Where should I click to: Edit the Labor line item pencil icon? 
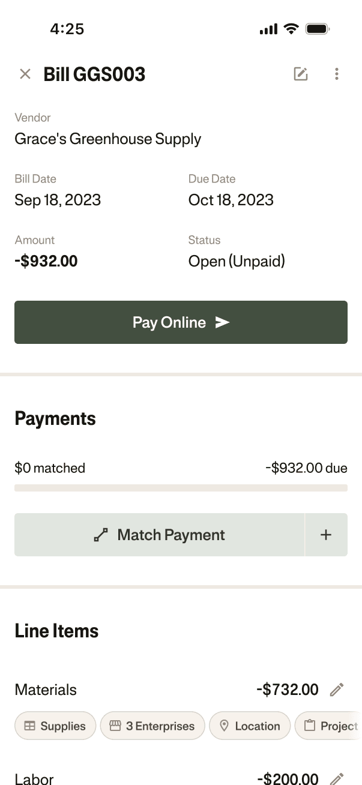[336, 779]
